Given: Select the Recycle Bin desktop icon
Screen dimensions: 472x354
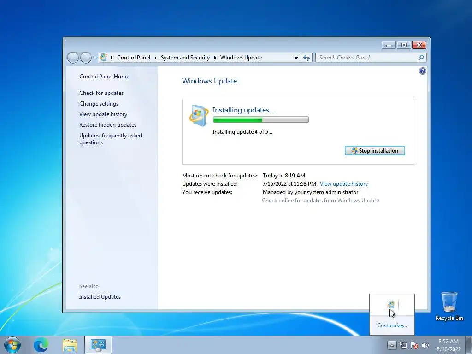Looking at the screenshot, I should click(x=449, y=306).
